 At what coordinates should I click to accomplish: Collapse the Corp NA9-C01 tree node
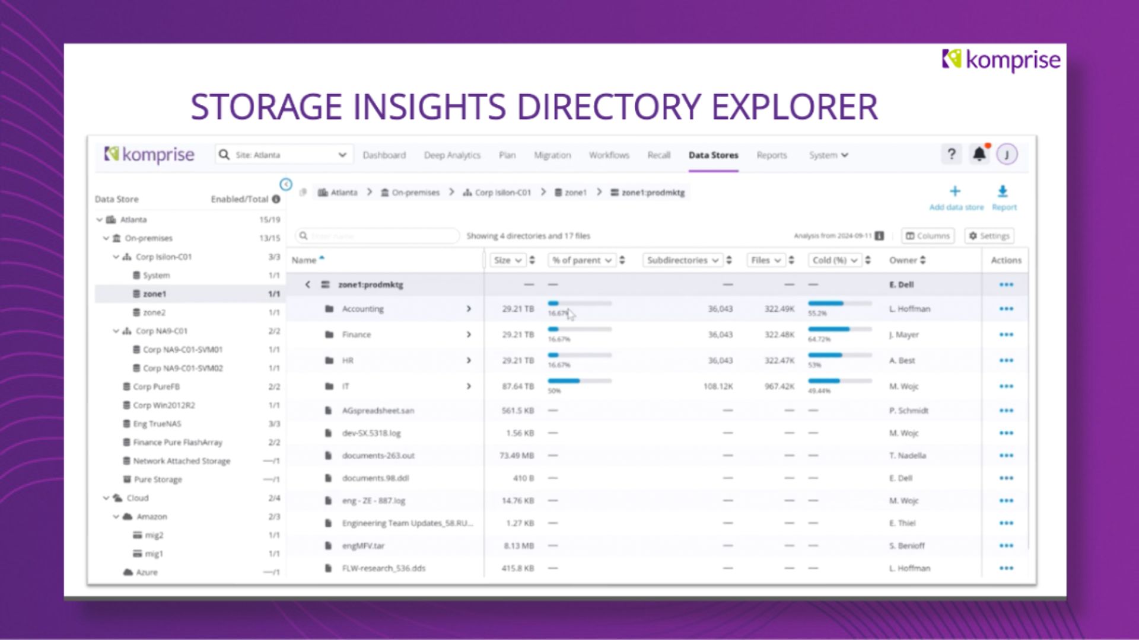(116, 331)
